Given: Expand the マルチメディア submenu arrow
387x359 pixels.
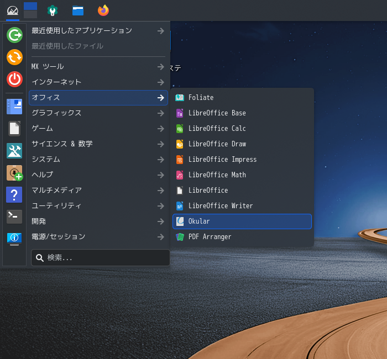Looking at the screenshot, I should click(161, 191).
